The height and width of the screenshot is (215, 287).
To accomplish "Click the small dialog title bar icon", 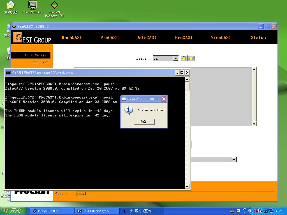I will [124, 99].
